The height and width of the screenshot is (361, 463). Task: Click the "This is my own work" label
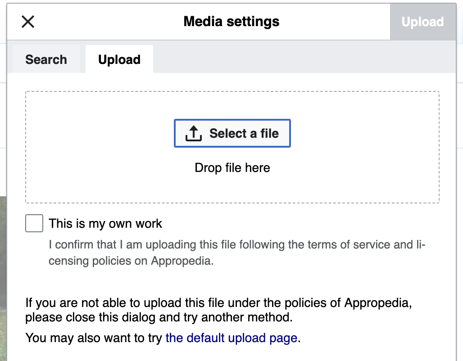click(x=105, y=223)
